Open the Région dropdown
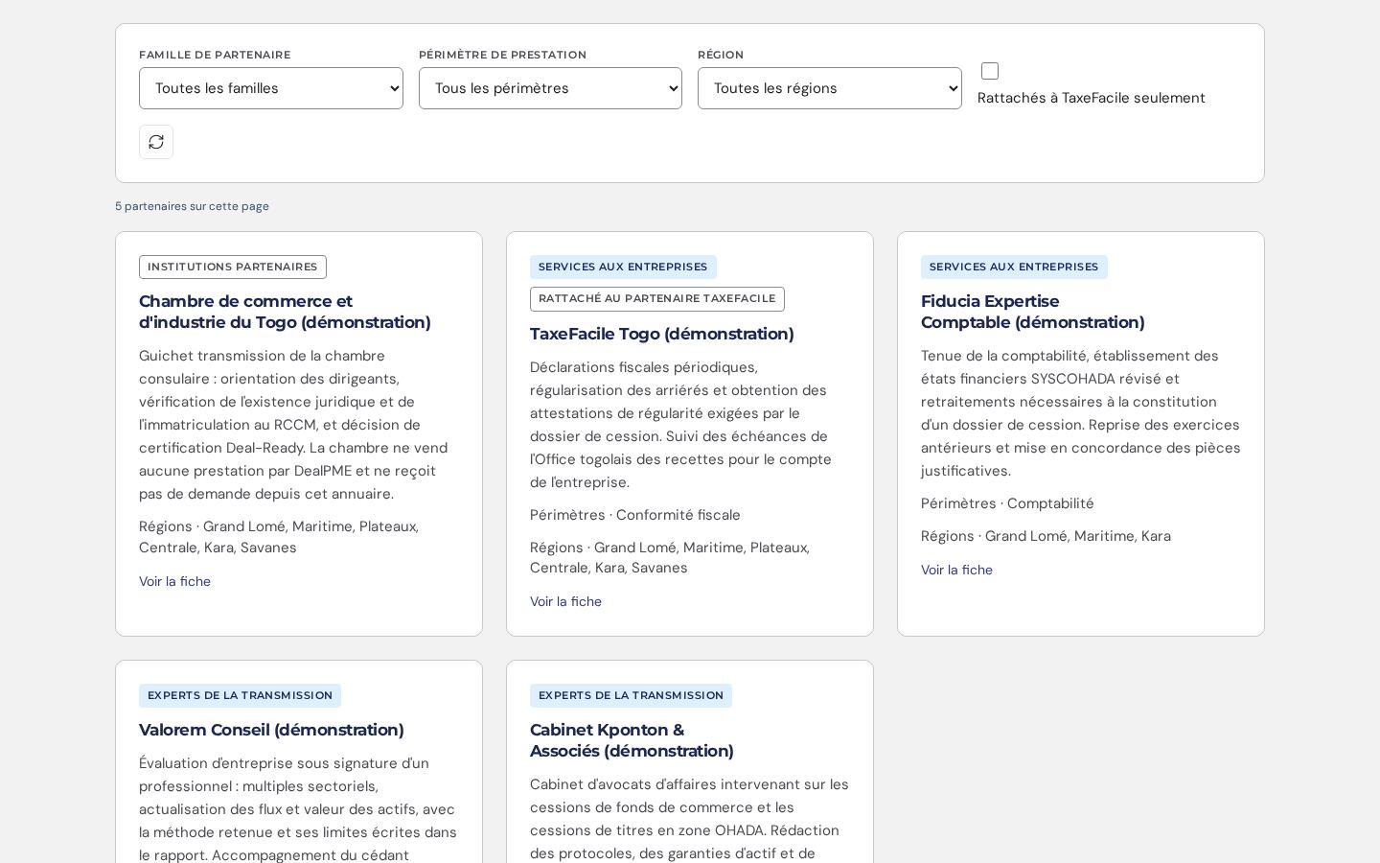This screenshot has width=1380, height=863. pos(830,88)
